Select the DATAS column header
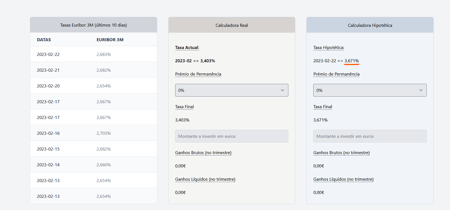 pos(44,40)
